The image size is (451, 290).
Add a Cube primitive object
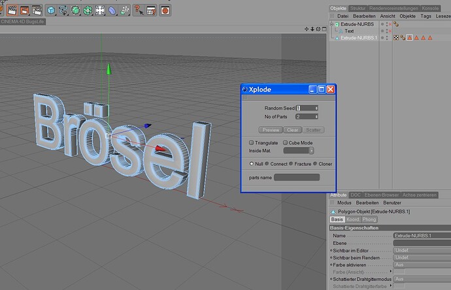pyautogui.click(x=51, y=10)
